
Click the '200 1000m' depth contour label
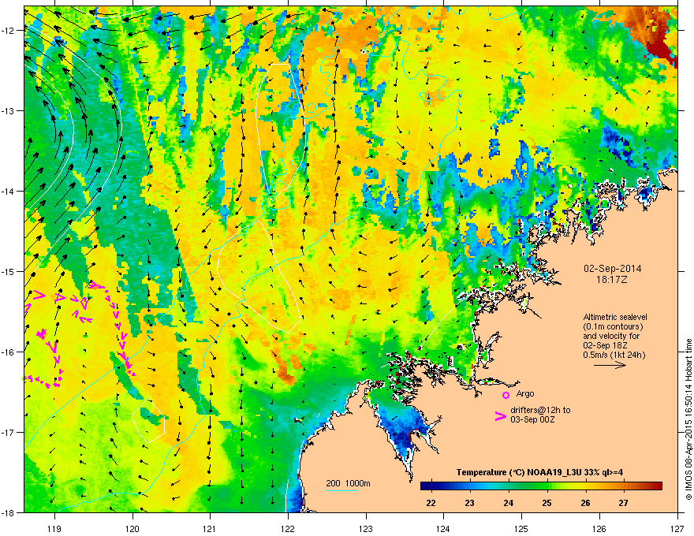[348, 483]
